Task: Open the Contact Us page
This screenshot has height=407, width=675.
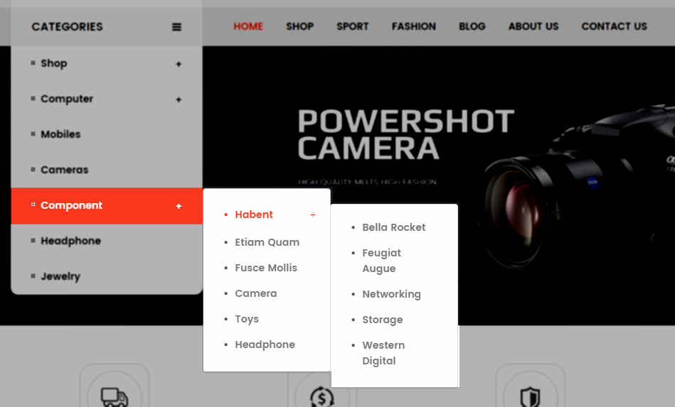Action: 615,27
